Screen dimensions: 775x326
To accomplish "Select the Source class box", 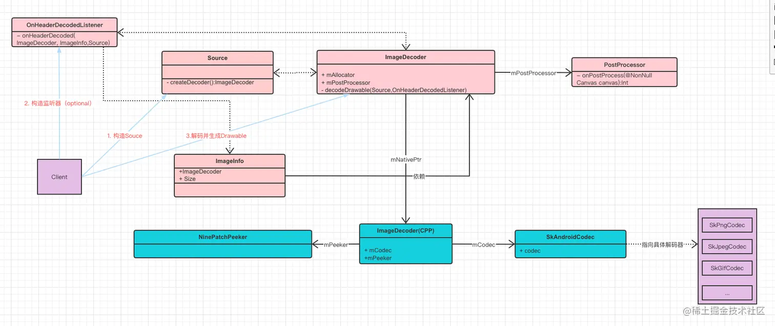I will (x=217, y=72).
